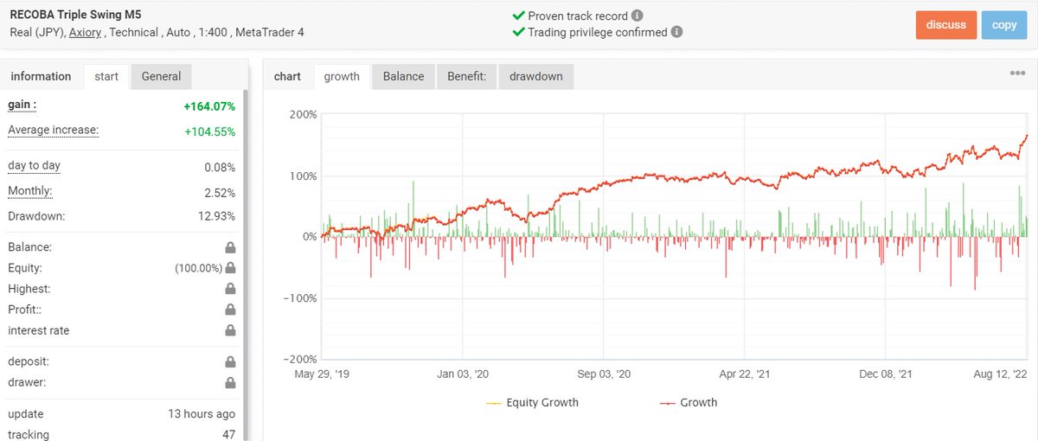Click the lock icon in the Highest row
This screenshot has height=441, width=1038.
coord(230,289)
